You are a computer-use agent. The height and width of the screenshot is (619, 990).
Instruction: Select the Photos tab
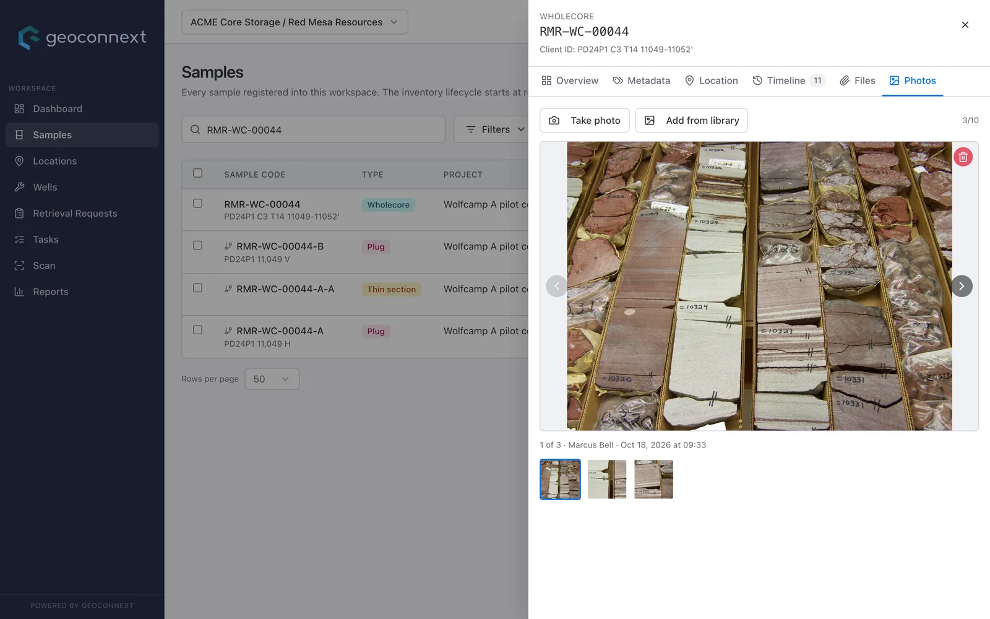[x=913, y=80]
